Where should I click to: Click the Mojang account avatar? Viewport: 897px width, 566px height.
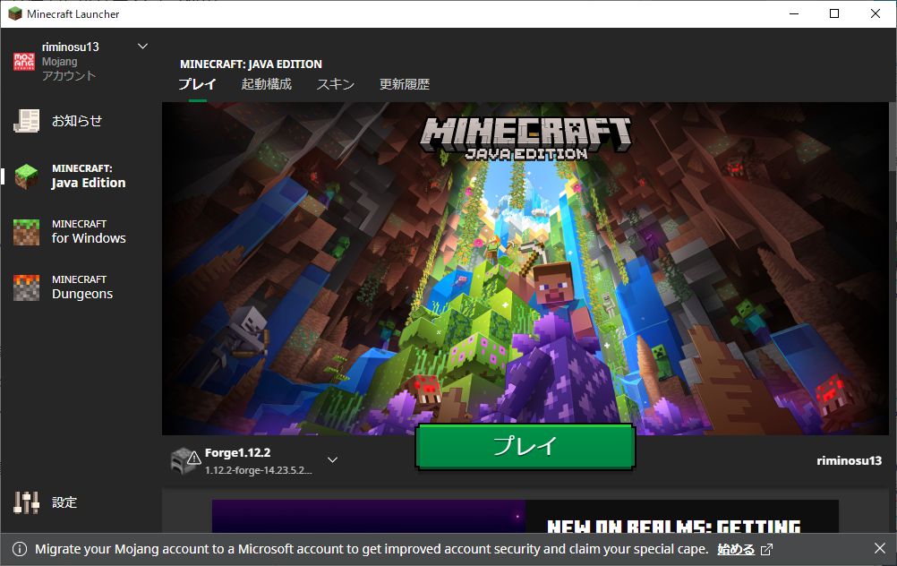23,59
